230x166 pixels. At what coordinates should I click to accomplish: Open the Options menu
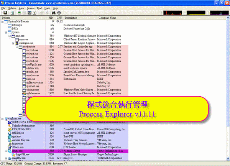[x=12, y=8]
